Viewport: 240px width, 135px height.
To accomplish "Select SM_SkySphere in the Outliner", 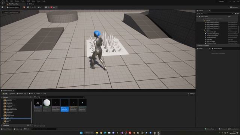I will pyautogui.click(x=211, y=41).
